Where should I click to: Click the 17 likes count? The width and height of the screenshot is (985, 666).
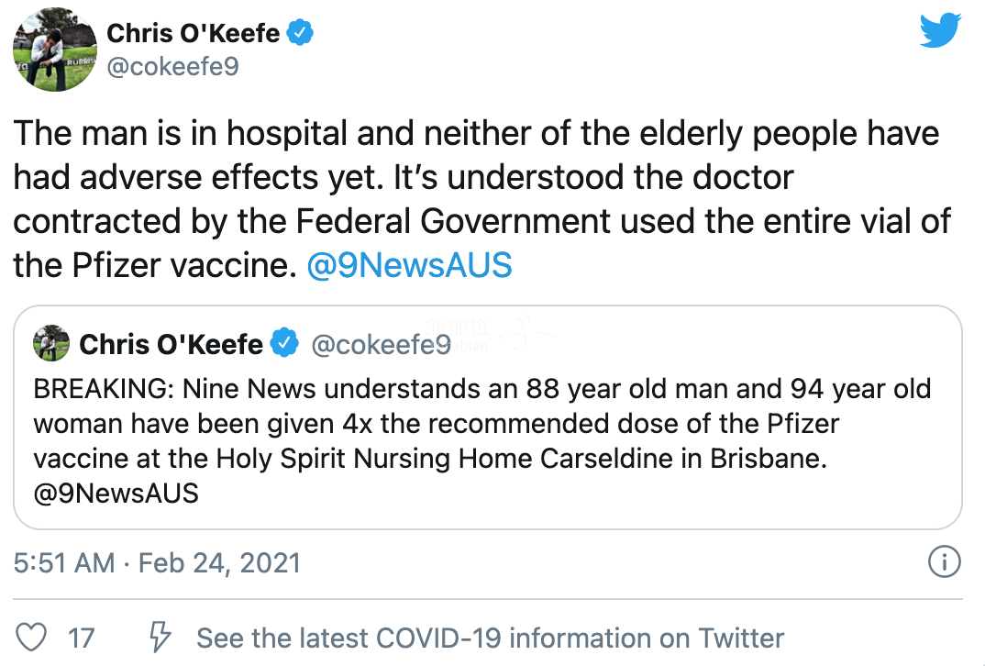[81, 638]
